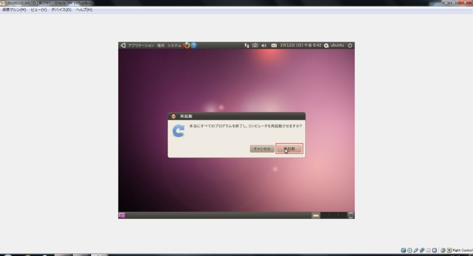This screenshot has width=473, height=256.
Task: Click the network connection arrows indicator
Action: point(247,45)
